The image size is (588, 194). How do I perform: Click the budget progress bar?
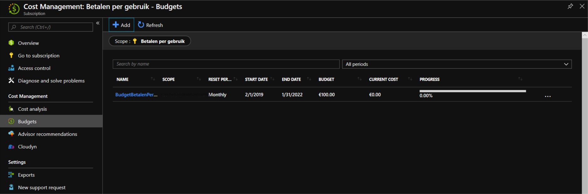pyautogui.click(x=473, y=91)
